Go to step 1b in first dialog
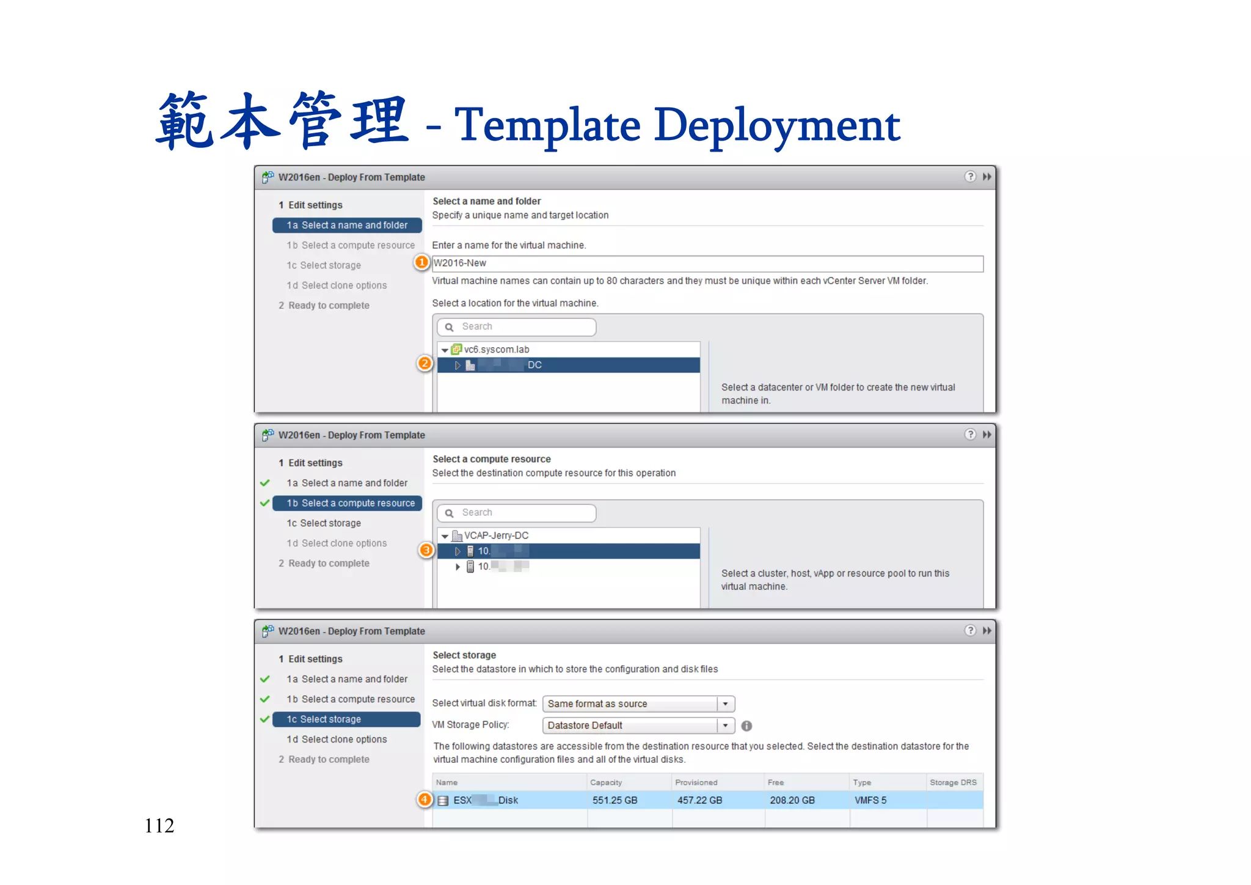This screenshot has height=885, width=1251. 351,245
